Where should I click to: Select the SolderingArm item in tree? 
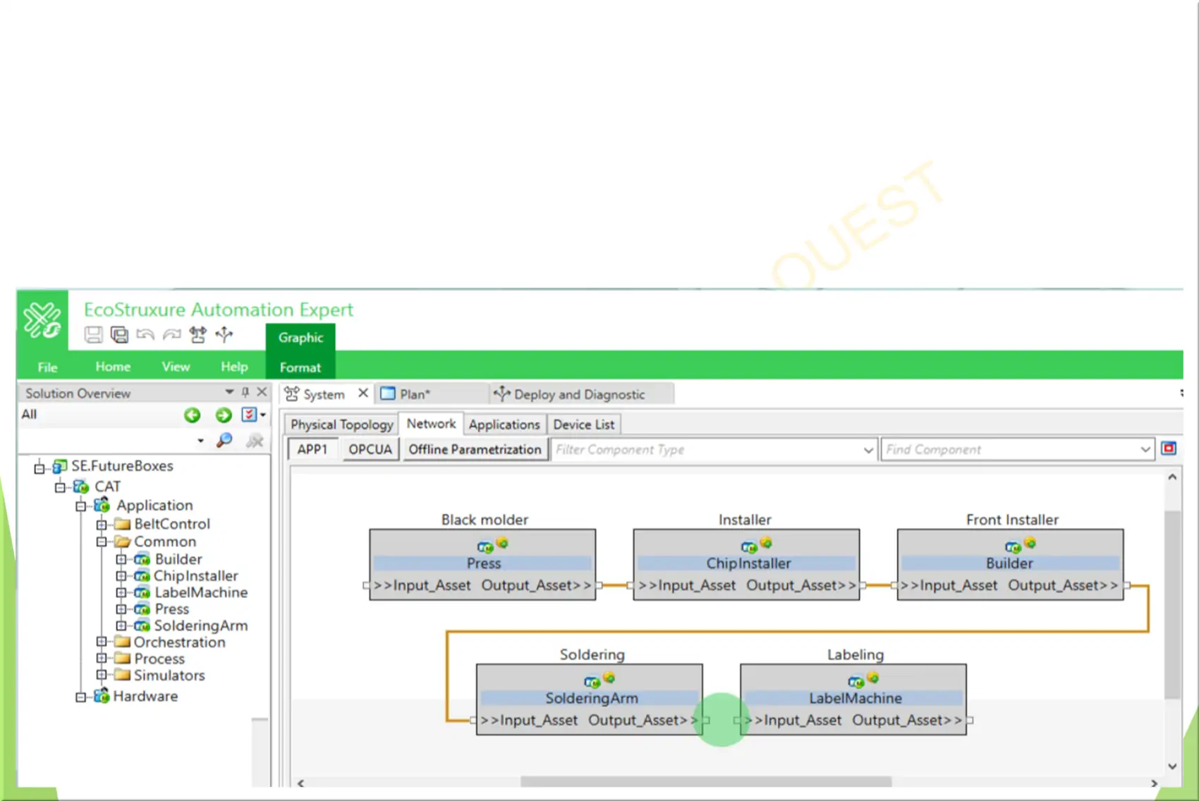(201, 625)
